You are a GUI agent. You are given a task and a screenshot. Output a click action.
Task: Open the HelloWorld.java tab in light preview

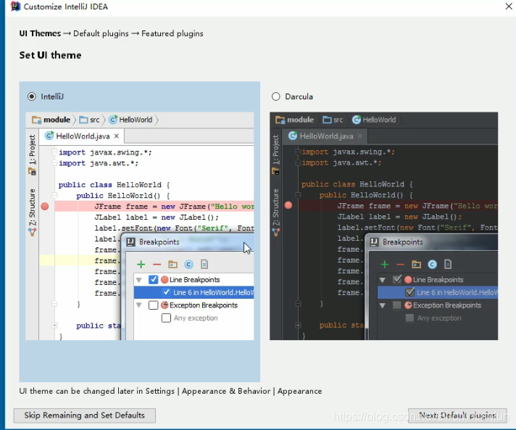pyautogui.click(x=83, y=136)
